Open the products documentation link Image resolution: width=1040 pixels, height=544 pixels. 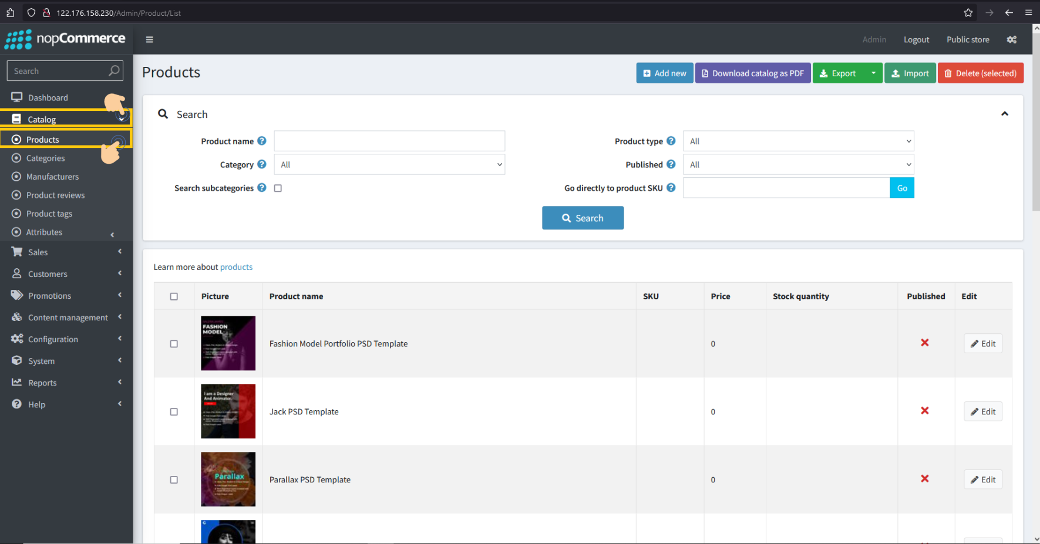[x=236, y=267]
